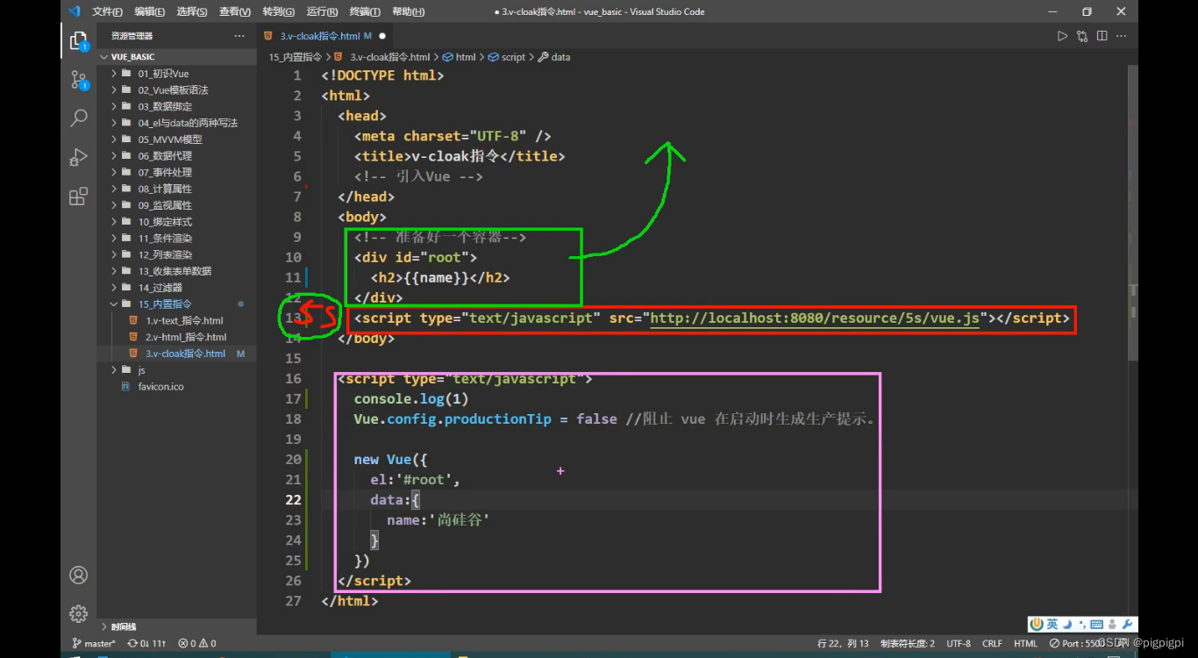This screenshot has width=1198, height=658.
Task: Close the 3.v-cloak指令.html tab via dot
Action: 382,36
